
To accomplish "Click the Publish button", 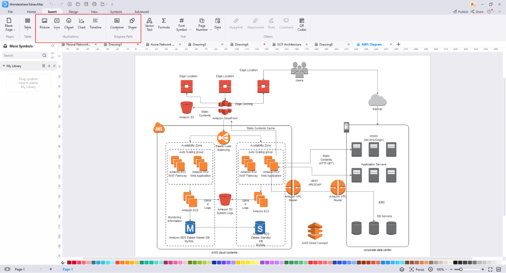I will [460, 12].
